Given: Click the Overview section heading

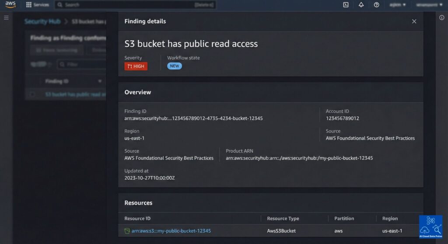Looking at the screenshot, I should [138, 92].
